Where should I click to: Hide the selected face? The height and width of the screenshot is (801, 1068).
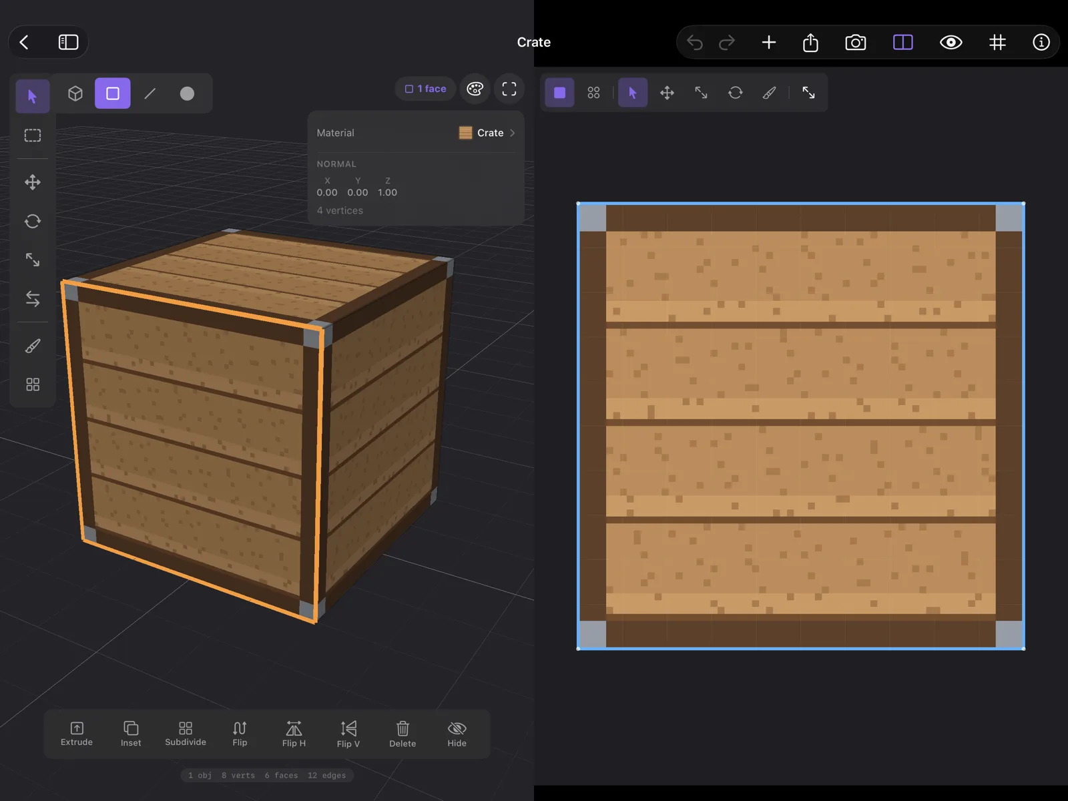tap(457, 734)
